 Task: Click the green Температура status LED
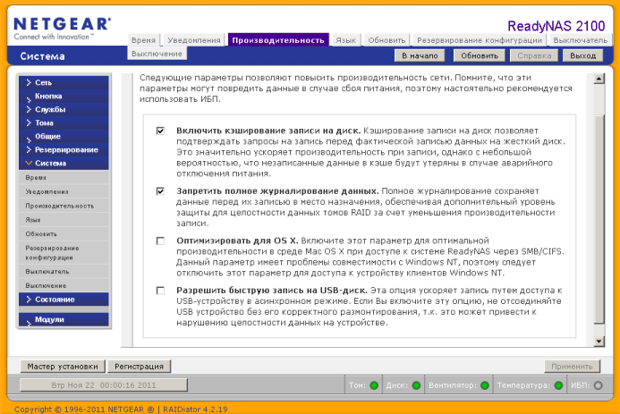tap(558, 385)
